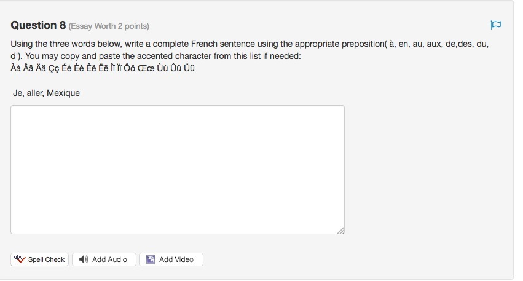Click the Çç characters in the accent list
This screenshot has height=281, width=523.
coord(52,68)
